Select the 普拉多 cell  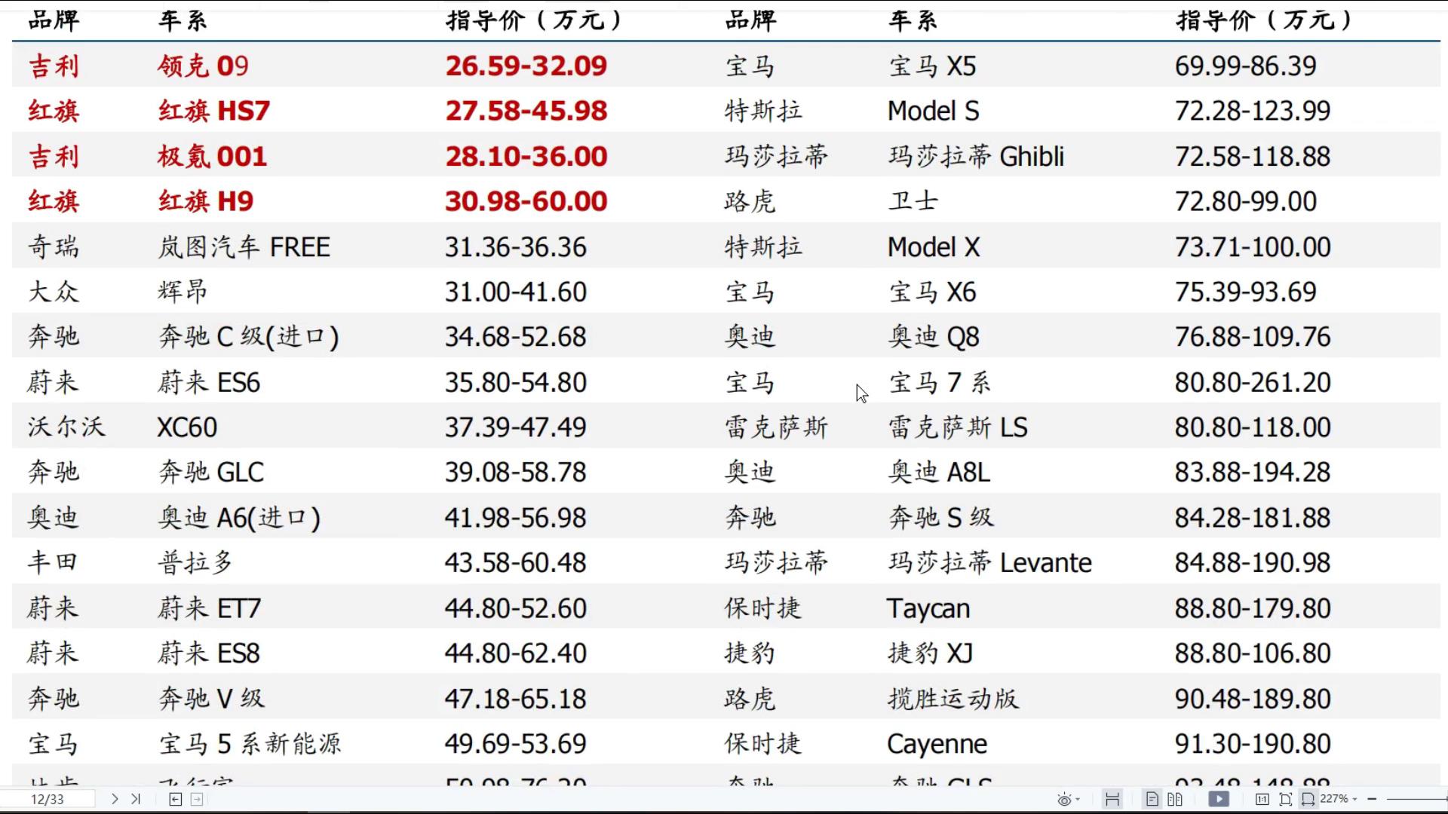[195, 562]
